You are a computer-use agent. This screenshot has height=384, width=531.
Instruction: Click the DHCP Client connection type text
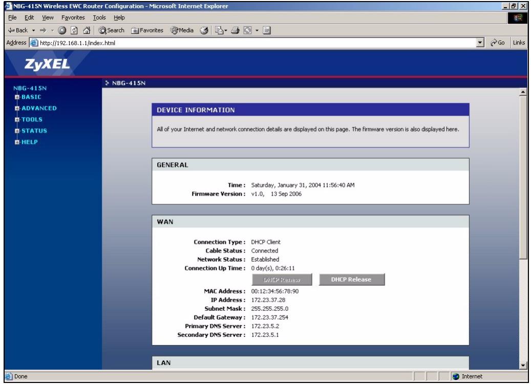[x=265, y=242]
